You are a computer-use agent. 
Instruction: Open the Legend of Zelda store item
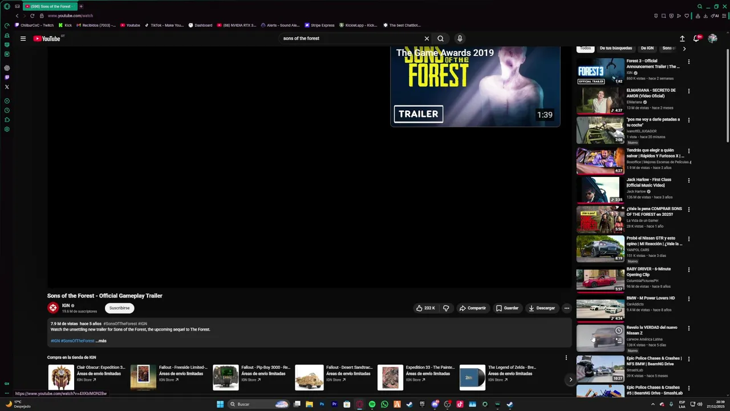(497, 377)
